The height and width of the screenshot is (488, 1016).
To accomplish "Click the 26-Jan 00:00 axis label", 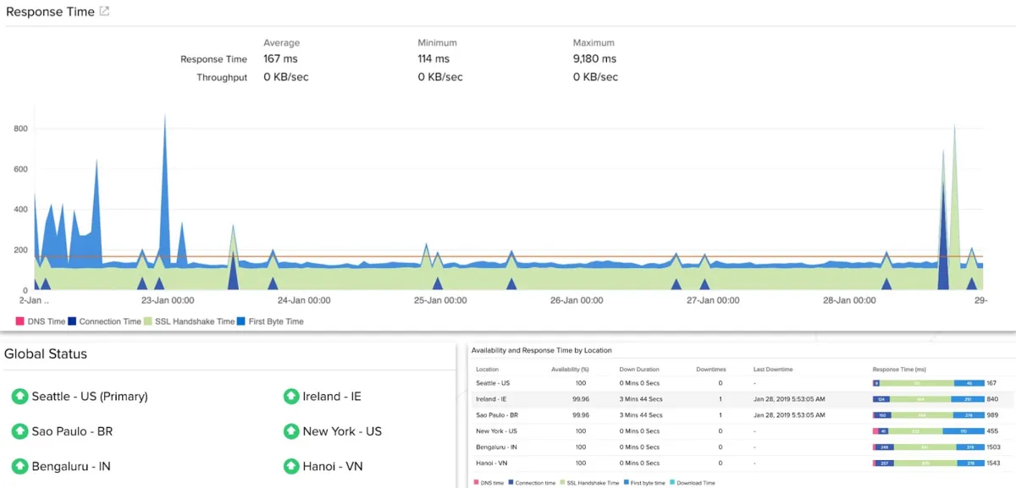I will (x=577, y=300).
